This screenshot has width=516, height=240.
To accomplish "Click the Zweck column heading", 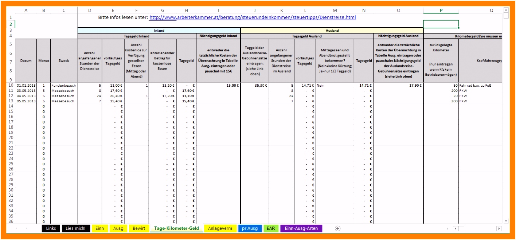I will pyautogui.click(x=64, y=61).
